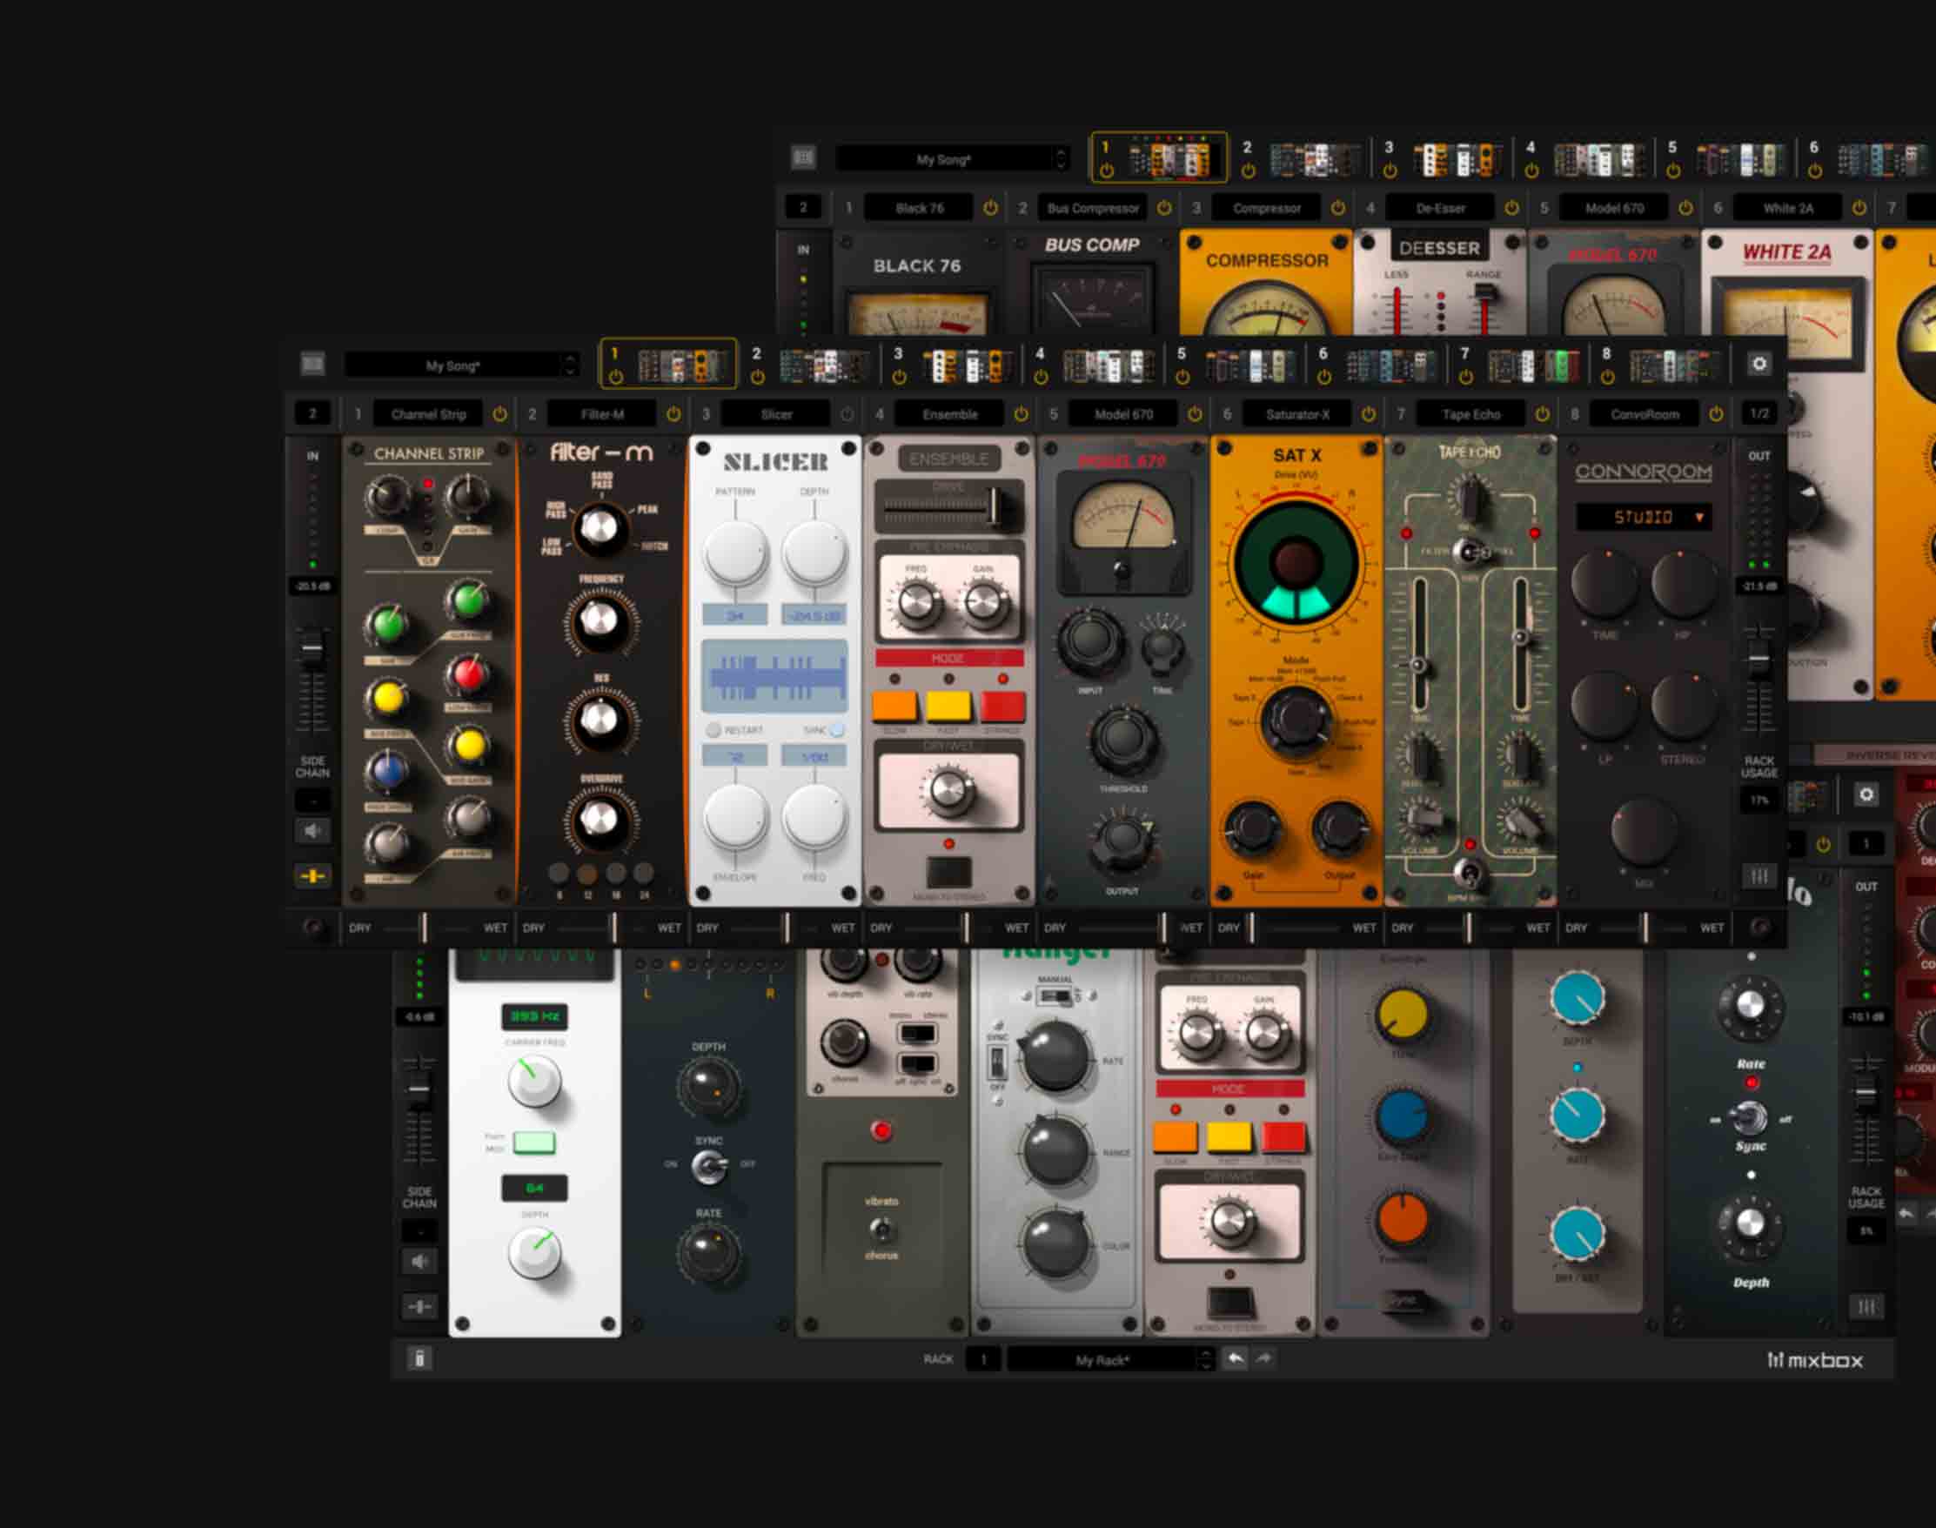Toggle the Filter-M power button

673,414
